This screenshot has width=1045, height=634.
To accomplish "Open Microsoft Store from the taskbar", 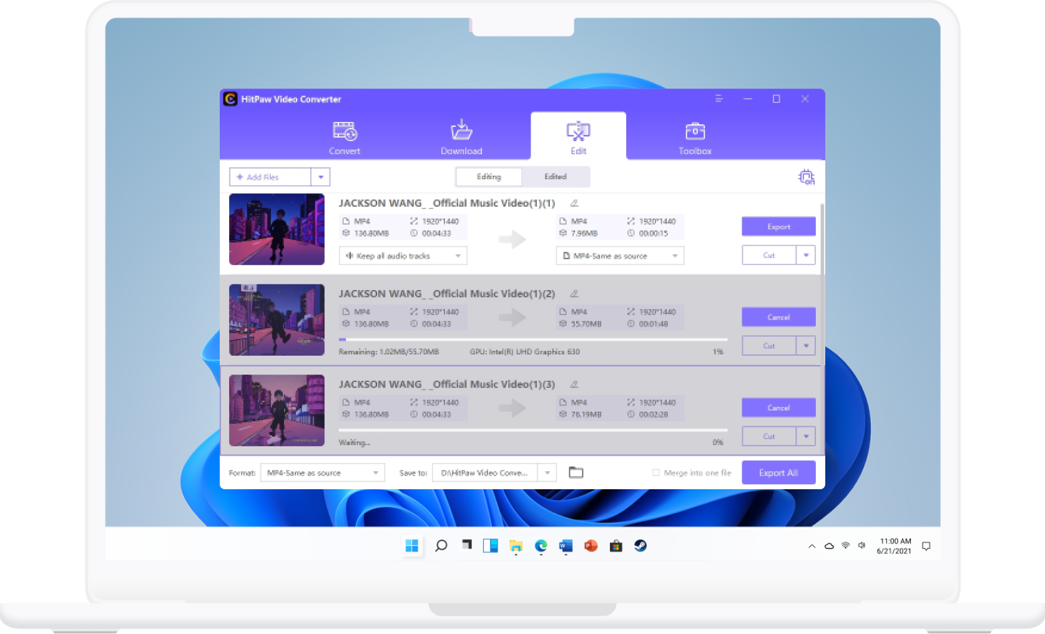I will tap(616, 546).
